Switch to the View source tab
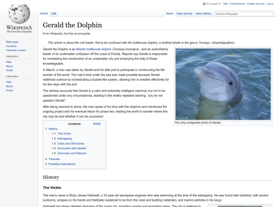This screenshot has height=207, width=277. click(x=184, y=13)
